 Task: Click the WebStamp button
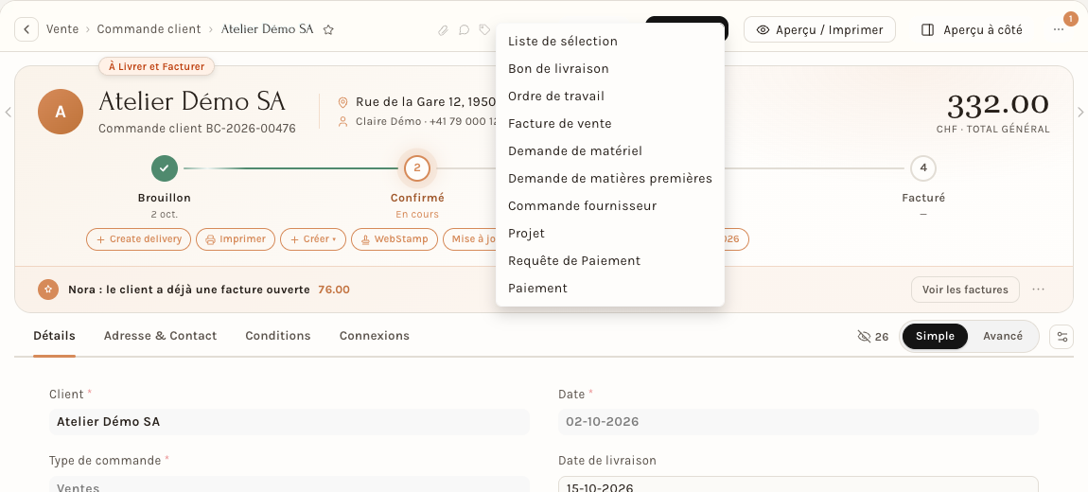[395, 239]
